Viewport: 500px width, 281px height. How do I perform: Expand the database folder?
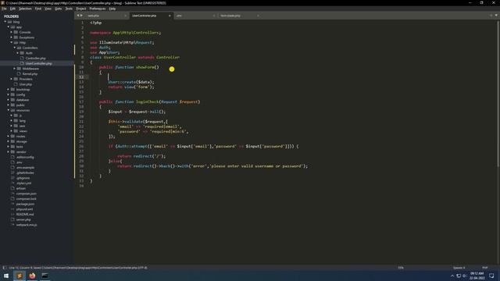[x=9, y=100]
